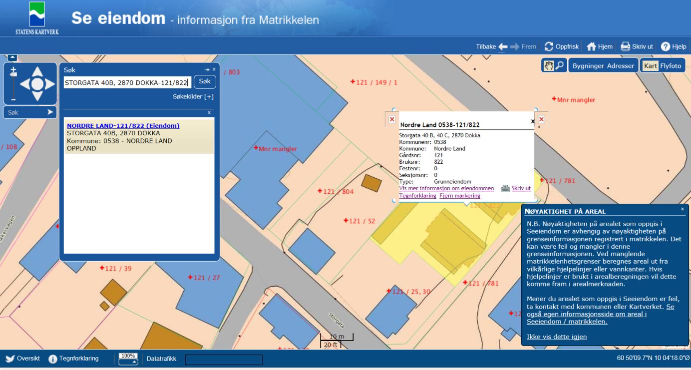
Task: Click parcel label 121 / 149 / 1
Action: [374, 82]
